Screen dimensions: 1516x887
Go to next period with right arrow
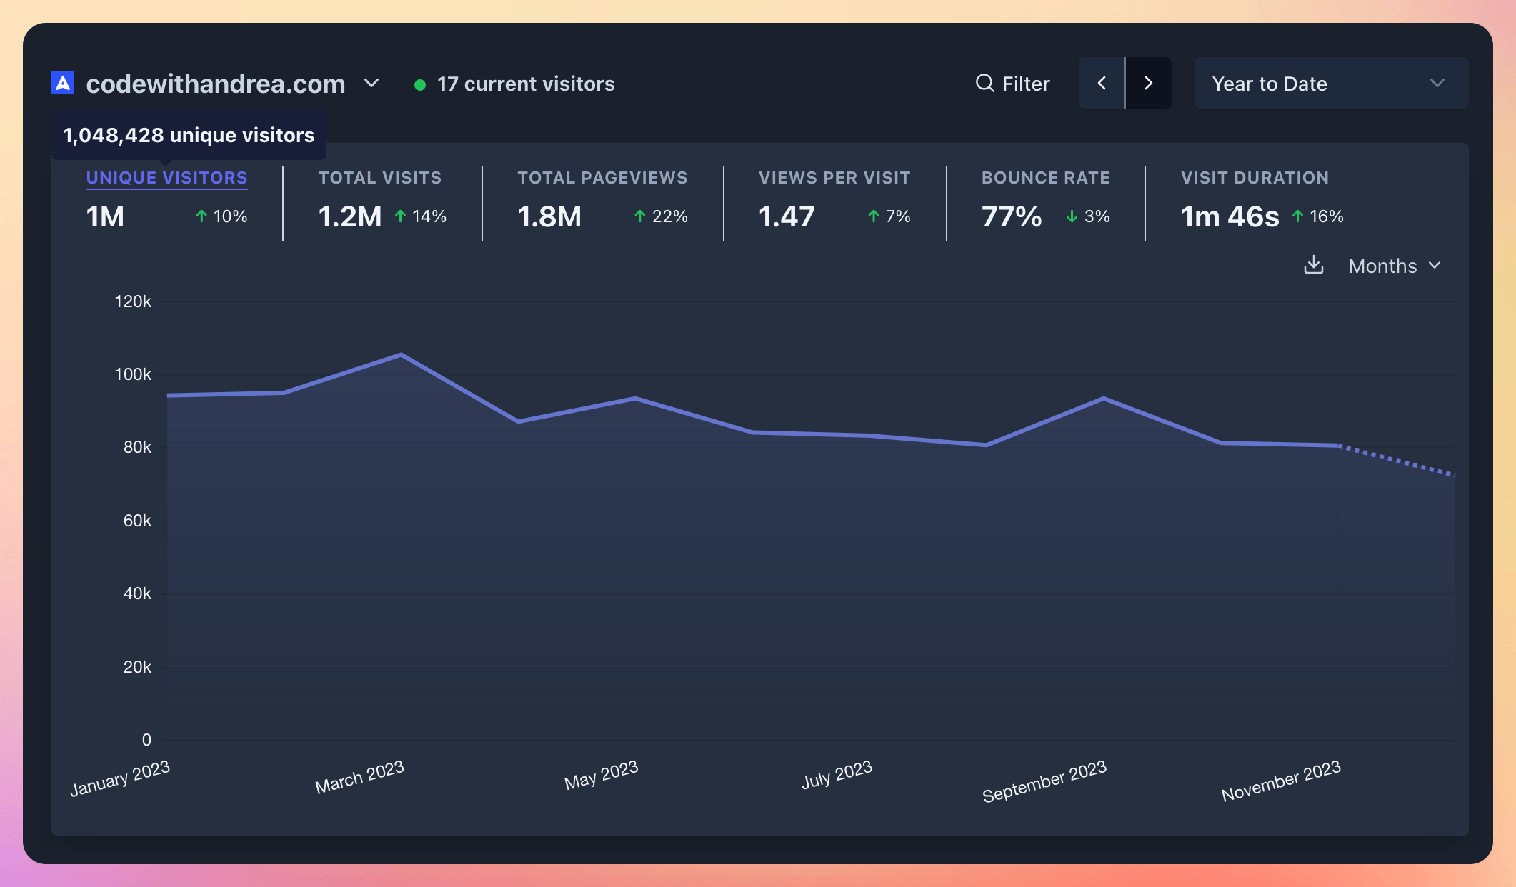point(1148,84)
